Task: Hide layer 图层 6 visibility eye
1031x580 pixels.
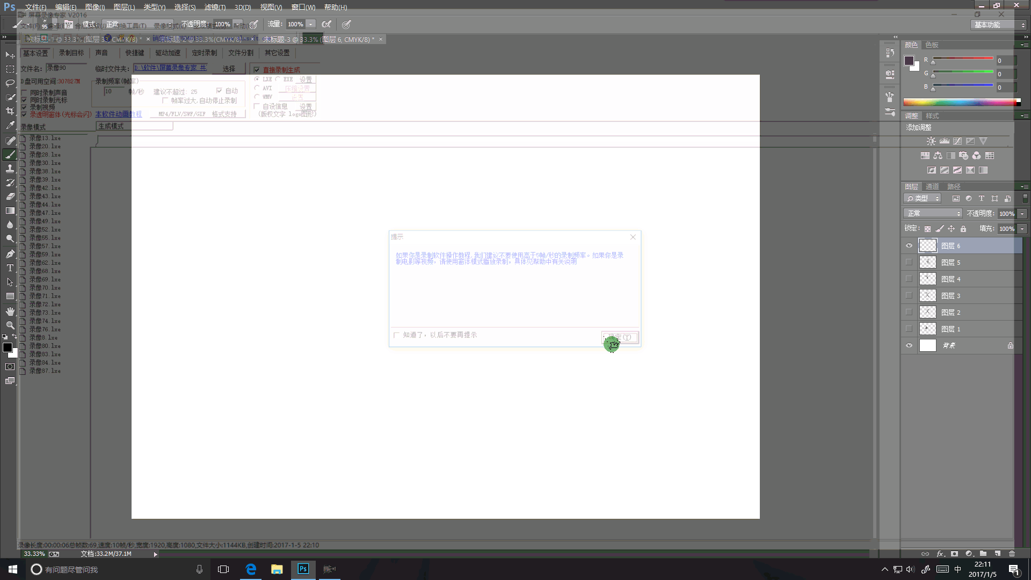Action: pyautogui.click(x=909, y=246)
